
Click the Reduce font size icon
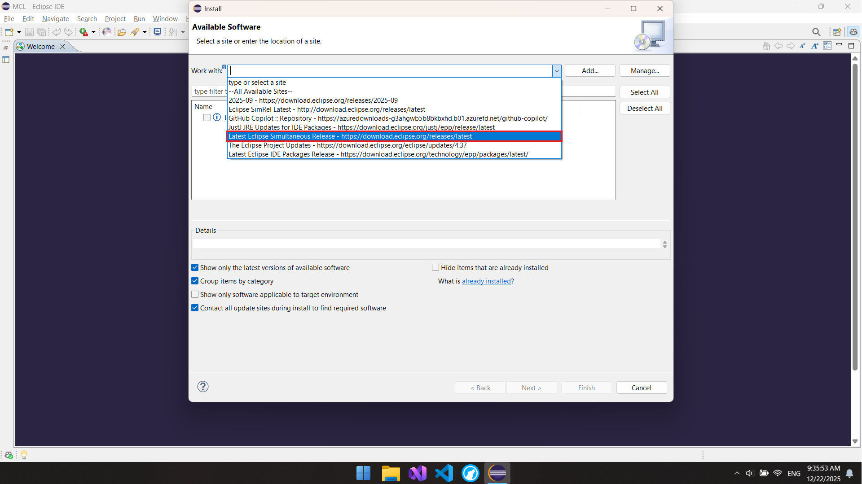click(x=802, y=46)
